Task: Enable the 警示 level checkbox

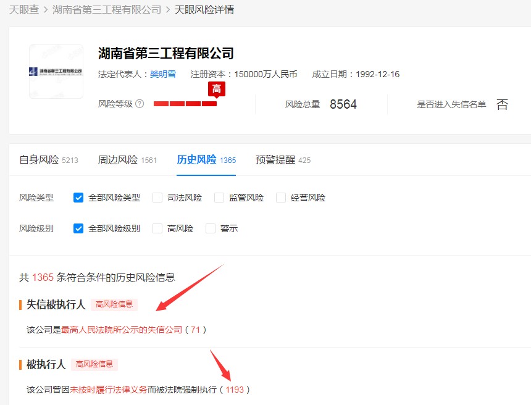Action: point(211,228)
